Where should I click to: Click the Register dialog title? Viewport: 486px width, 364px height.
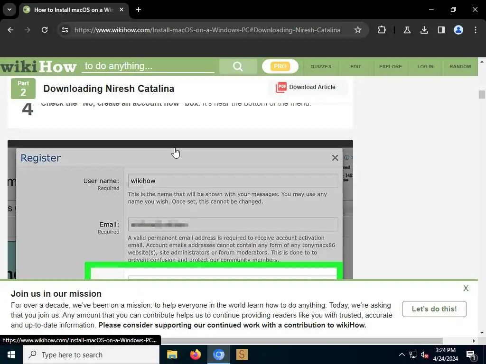click(x=41, y=158)
